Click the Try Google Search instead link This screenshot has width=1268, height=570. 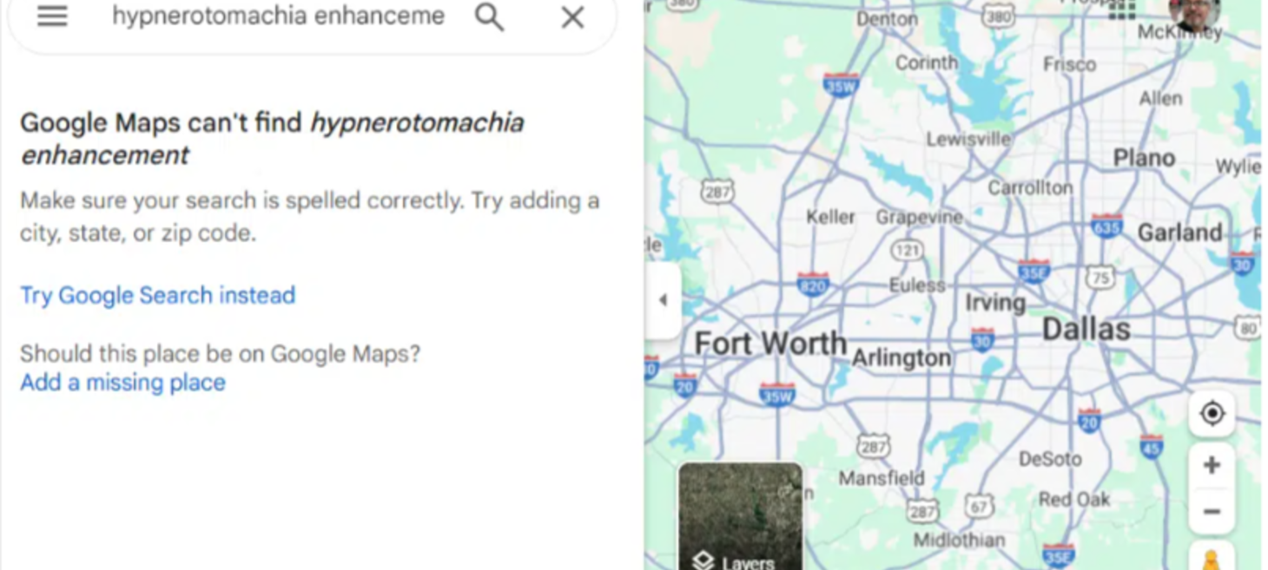coord(158,295)
